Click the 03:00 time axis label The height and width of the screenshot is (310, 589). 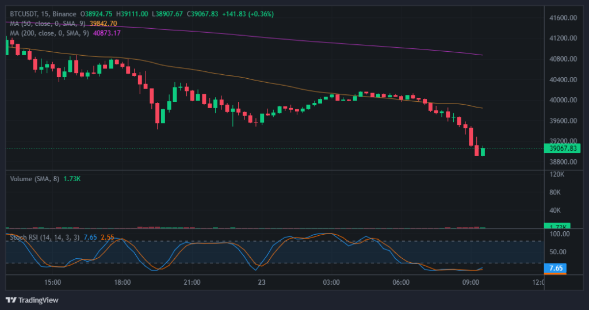tap(331, 282)
